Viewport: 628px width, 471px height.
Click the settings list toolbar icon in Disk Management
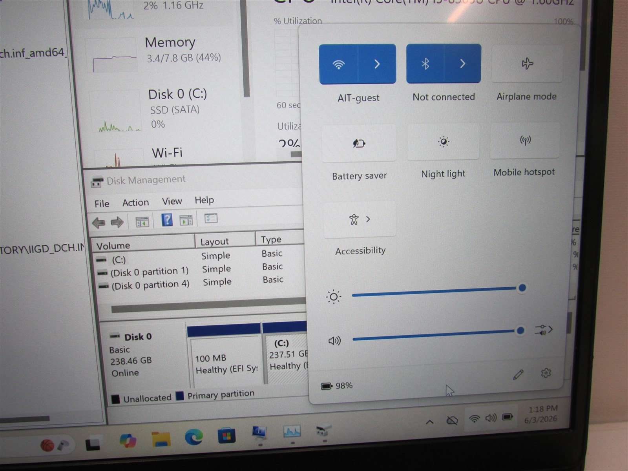click(x=211, y=218)
